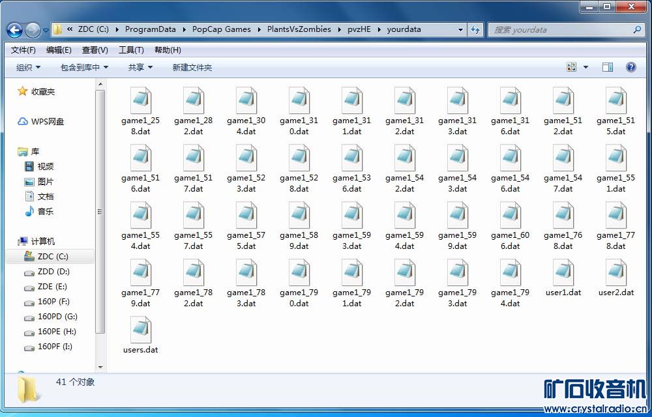Click the 新建文件夹 button
The image size is (652, 417).
pos(192,68)
